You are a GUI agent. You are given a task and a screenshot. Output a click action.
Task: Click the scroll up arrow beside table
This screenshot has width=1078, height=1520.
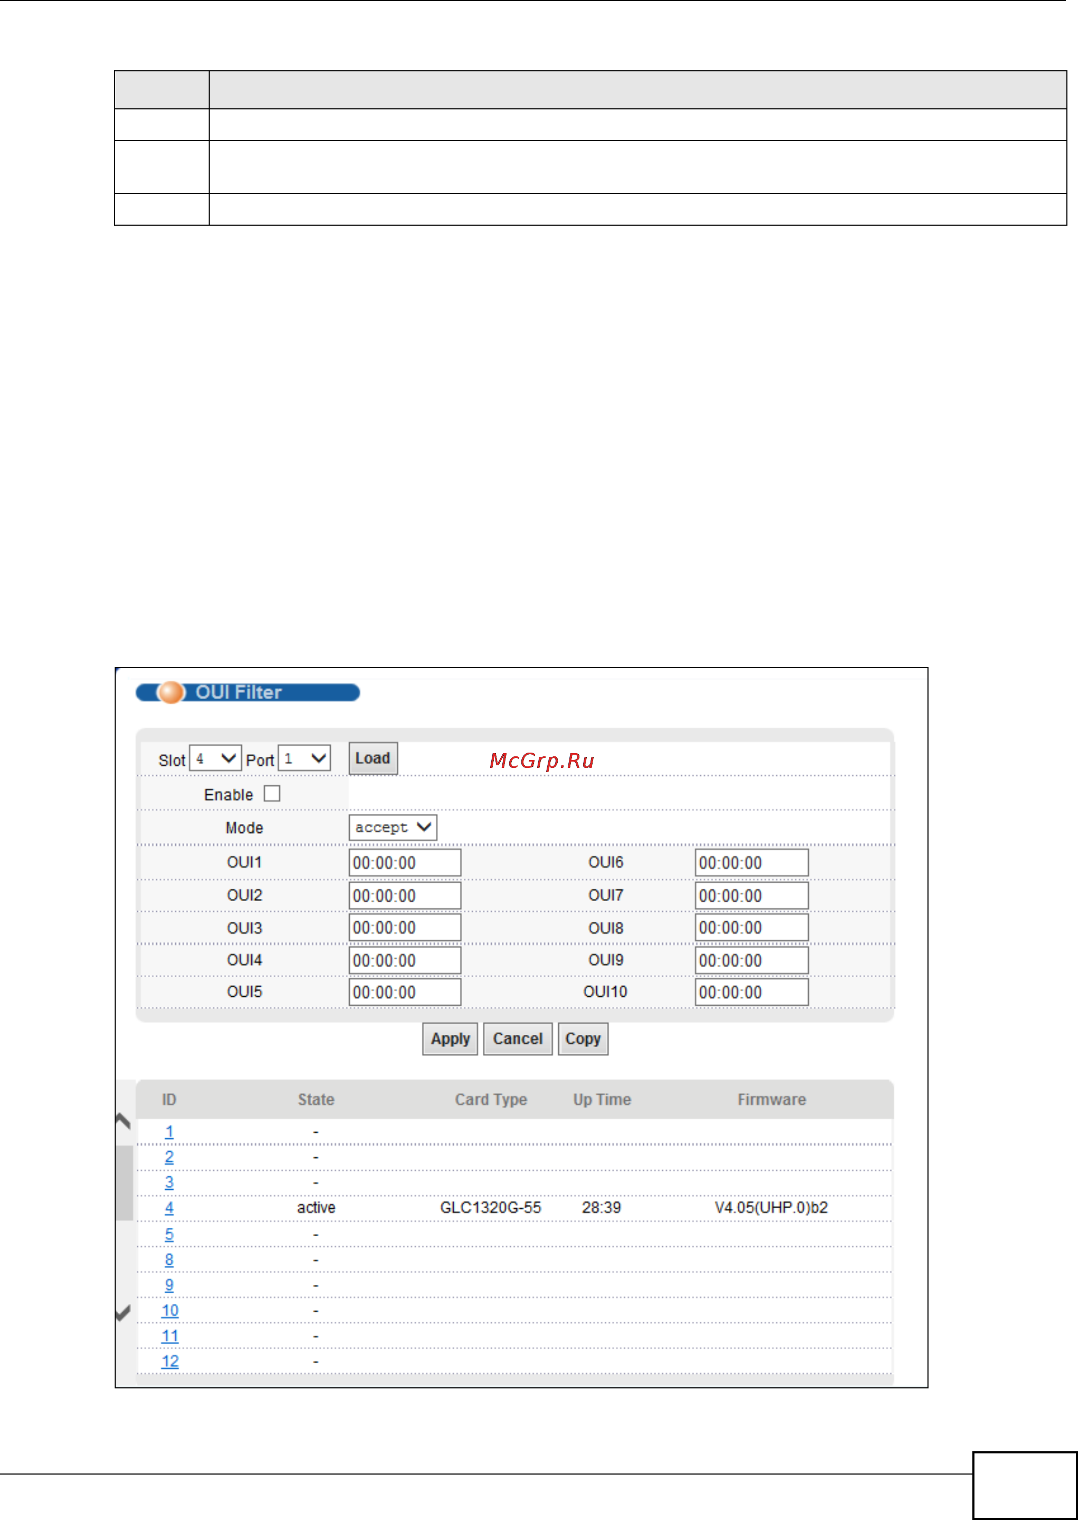[123, 1121]
